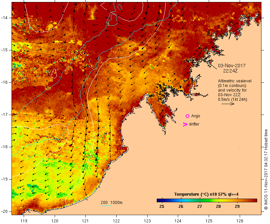This screenshot has width=270, height=224.
Task: Click the '1000m' depth contour label
Action: pyautogui.click(x=116, y=203)
